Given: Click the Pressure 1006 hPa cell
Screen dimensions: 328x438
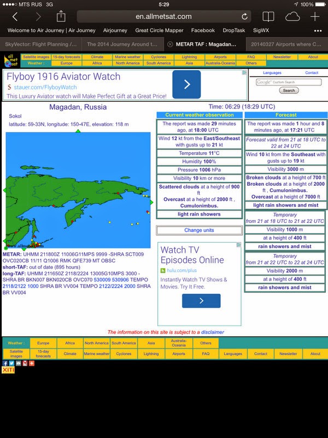Looking at the screenshot, I should (x=199, y=170).
